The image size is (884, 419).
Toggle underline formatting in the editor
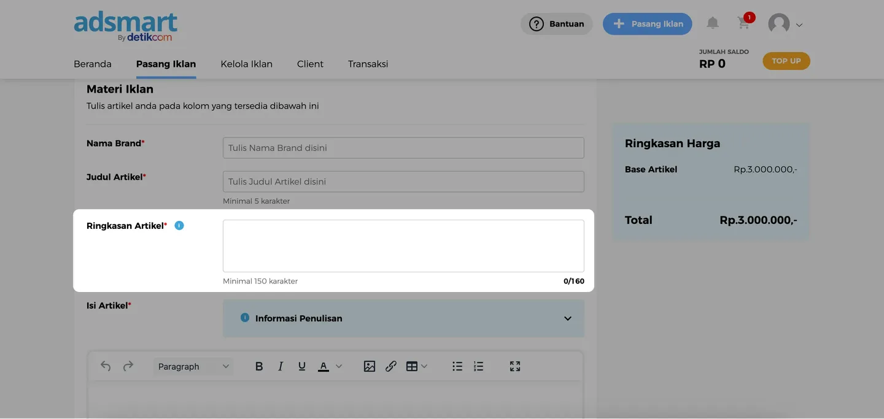click(301, 366)
